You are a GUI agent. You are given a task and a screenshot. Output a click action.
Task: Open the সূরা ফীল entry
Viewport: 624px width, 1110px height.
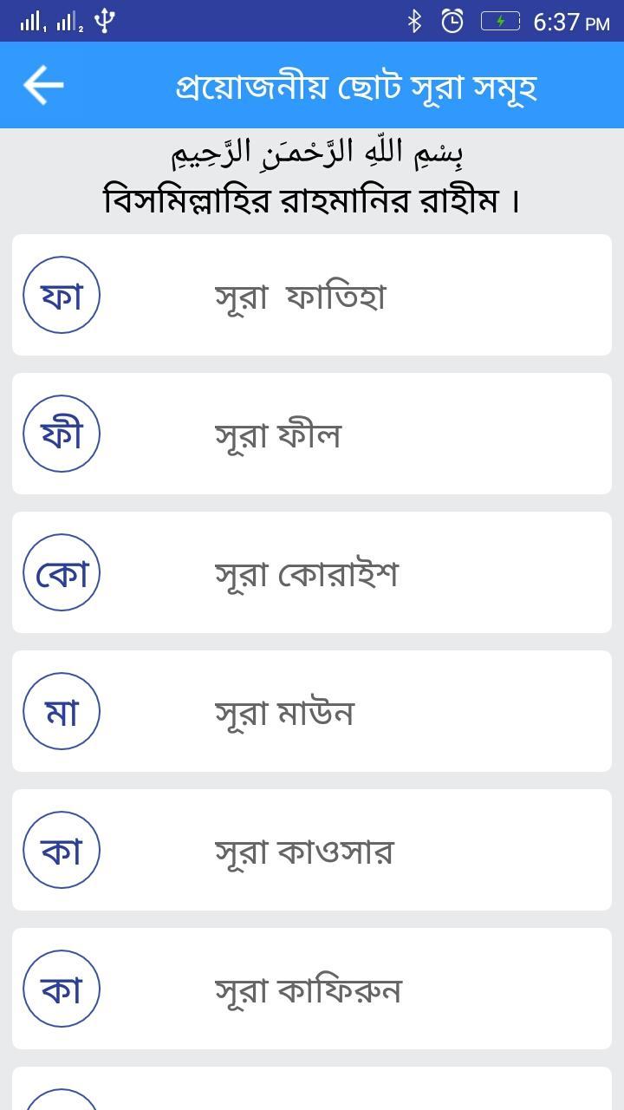tap(278, 435)
